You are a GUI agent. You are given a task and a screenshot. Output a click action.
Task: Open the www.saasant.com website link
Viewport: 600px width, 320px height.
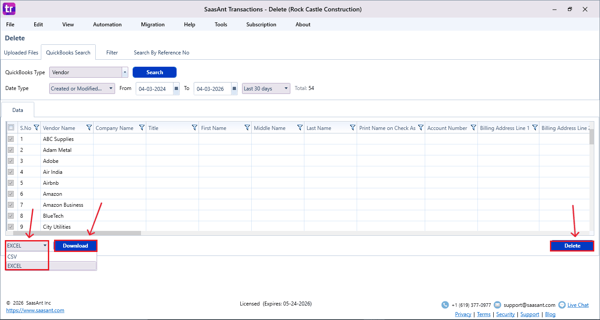[35, 310]
